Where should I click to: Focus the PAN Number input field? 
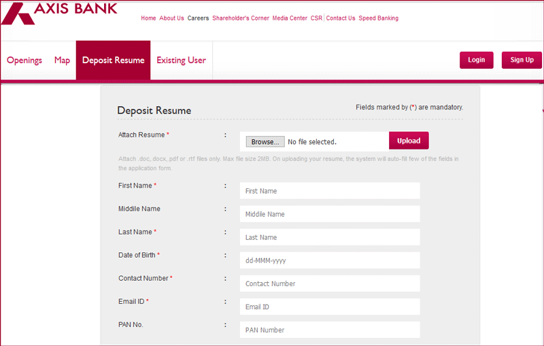(330, 330)
